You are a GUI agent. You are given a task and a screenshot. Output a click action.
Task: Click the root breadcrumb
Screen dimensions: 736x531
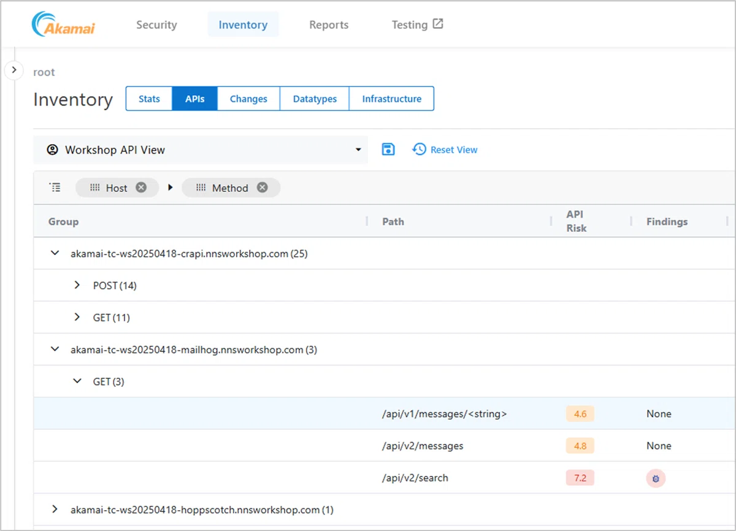coord(44,72)
